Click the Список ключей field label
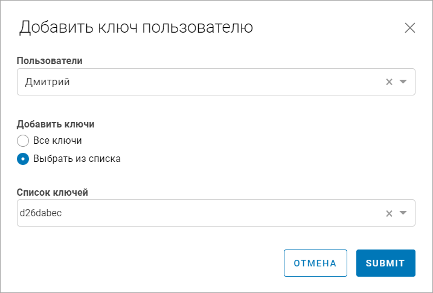 point(52,192)
